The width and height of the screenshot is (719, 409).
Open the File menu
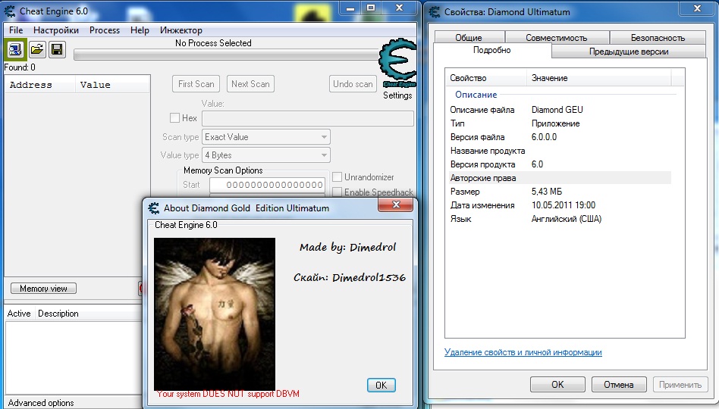click(x=16, y=30)
